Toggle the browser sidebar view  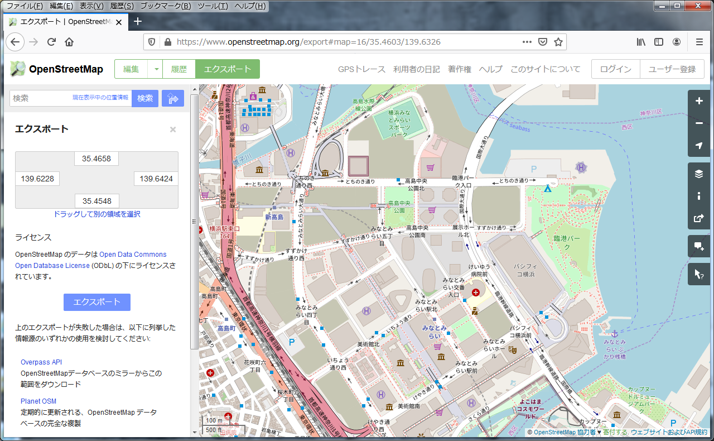(x=659, y=42)
